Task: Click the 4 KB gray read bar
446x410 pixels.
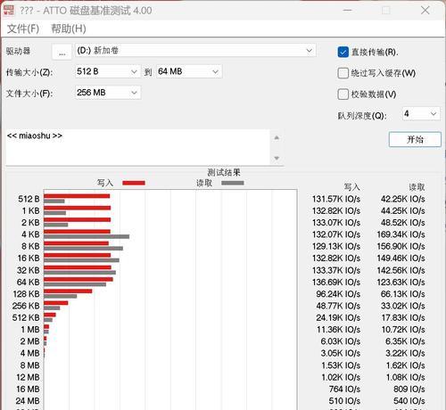Action: [x=87, y=237]
